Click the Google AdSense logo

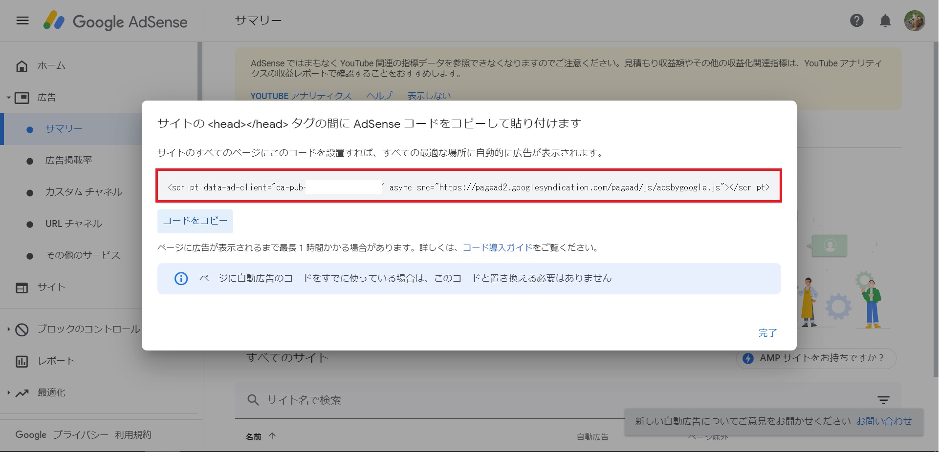[115, 21]
